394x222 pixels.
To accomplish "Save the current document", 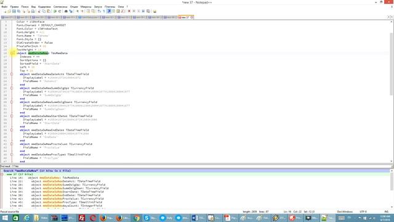I will pos(14,11).
